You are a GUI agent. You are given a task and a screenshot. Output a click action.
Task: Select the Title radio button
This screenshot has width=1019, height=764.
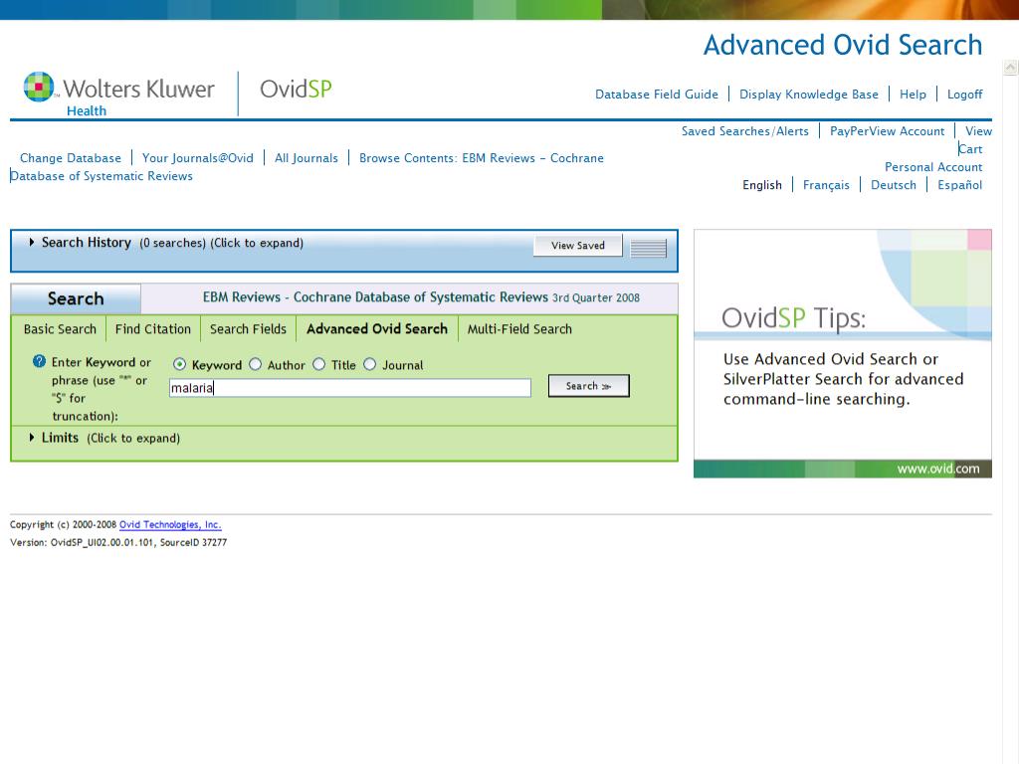click(319, 364)
